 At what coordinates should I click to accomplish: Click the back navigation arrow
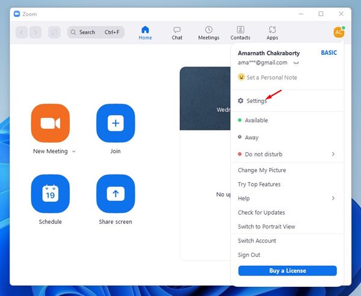coord(22,32)
